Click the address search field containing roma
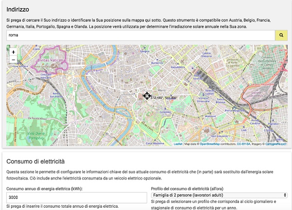292x210 pixels. pyautogui.click(x=141, y=35)
